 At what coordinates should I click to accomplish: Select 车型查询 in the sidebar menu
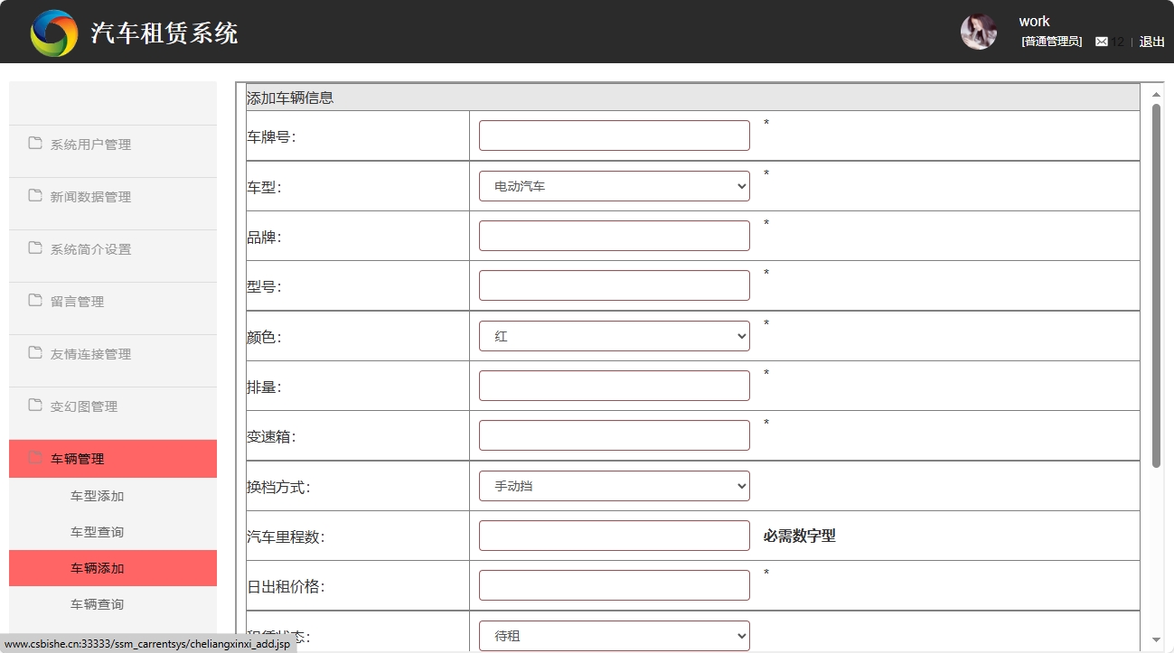[98, 531]
